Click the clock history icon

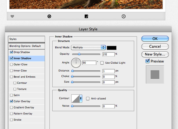[124, 16]
